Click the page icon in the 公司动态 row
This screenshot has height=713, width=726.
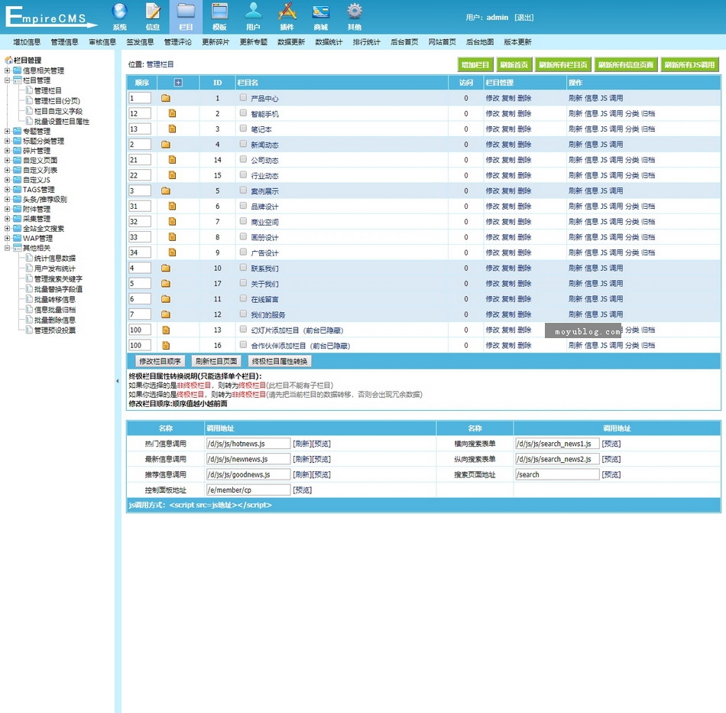(172, 160)
